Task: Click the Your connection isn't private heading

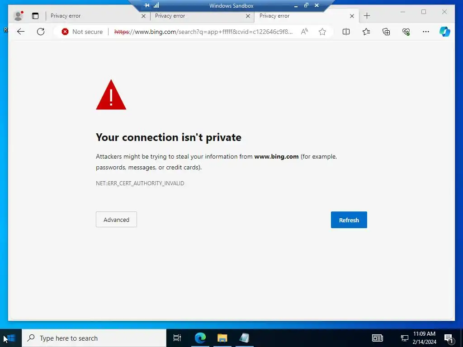Action: pyautogui.click(x=169, y=137)
